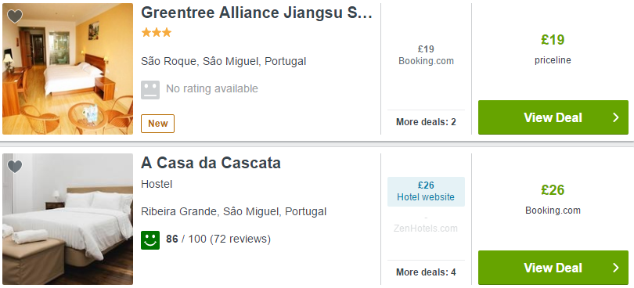Select the £19 Booking.com offer
The width and height of the screenshot is (634, 288).
click(x=426, y=55)
